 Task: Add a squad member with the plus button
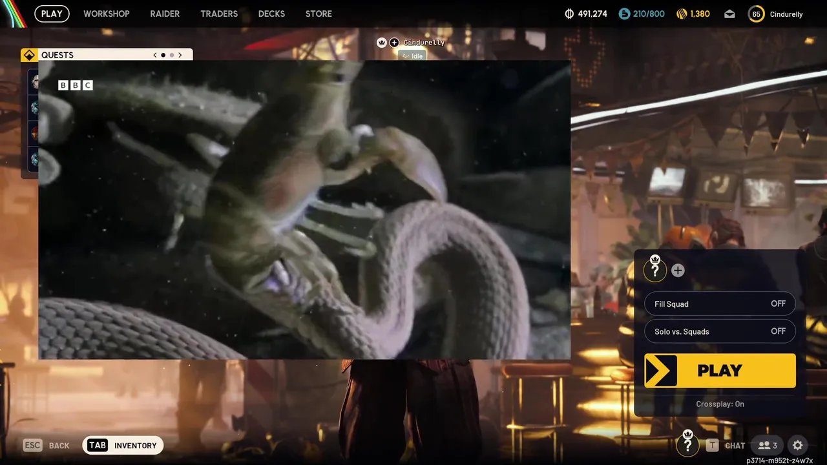678,271
